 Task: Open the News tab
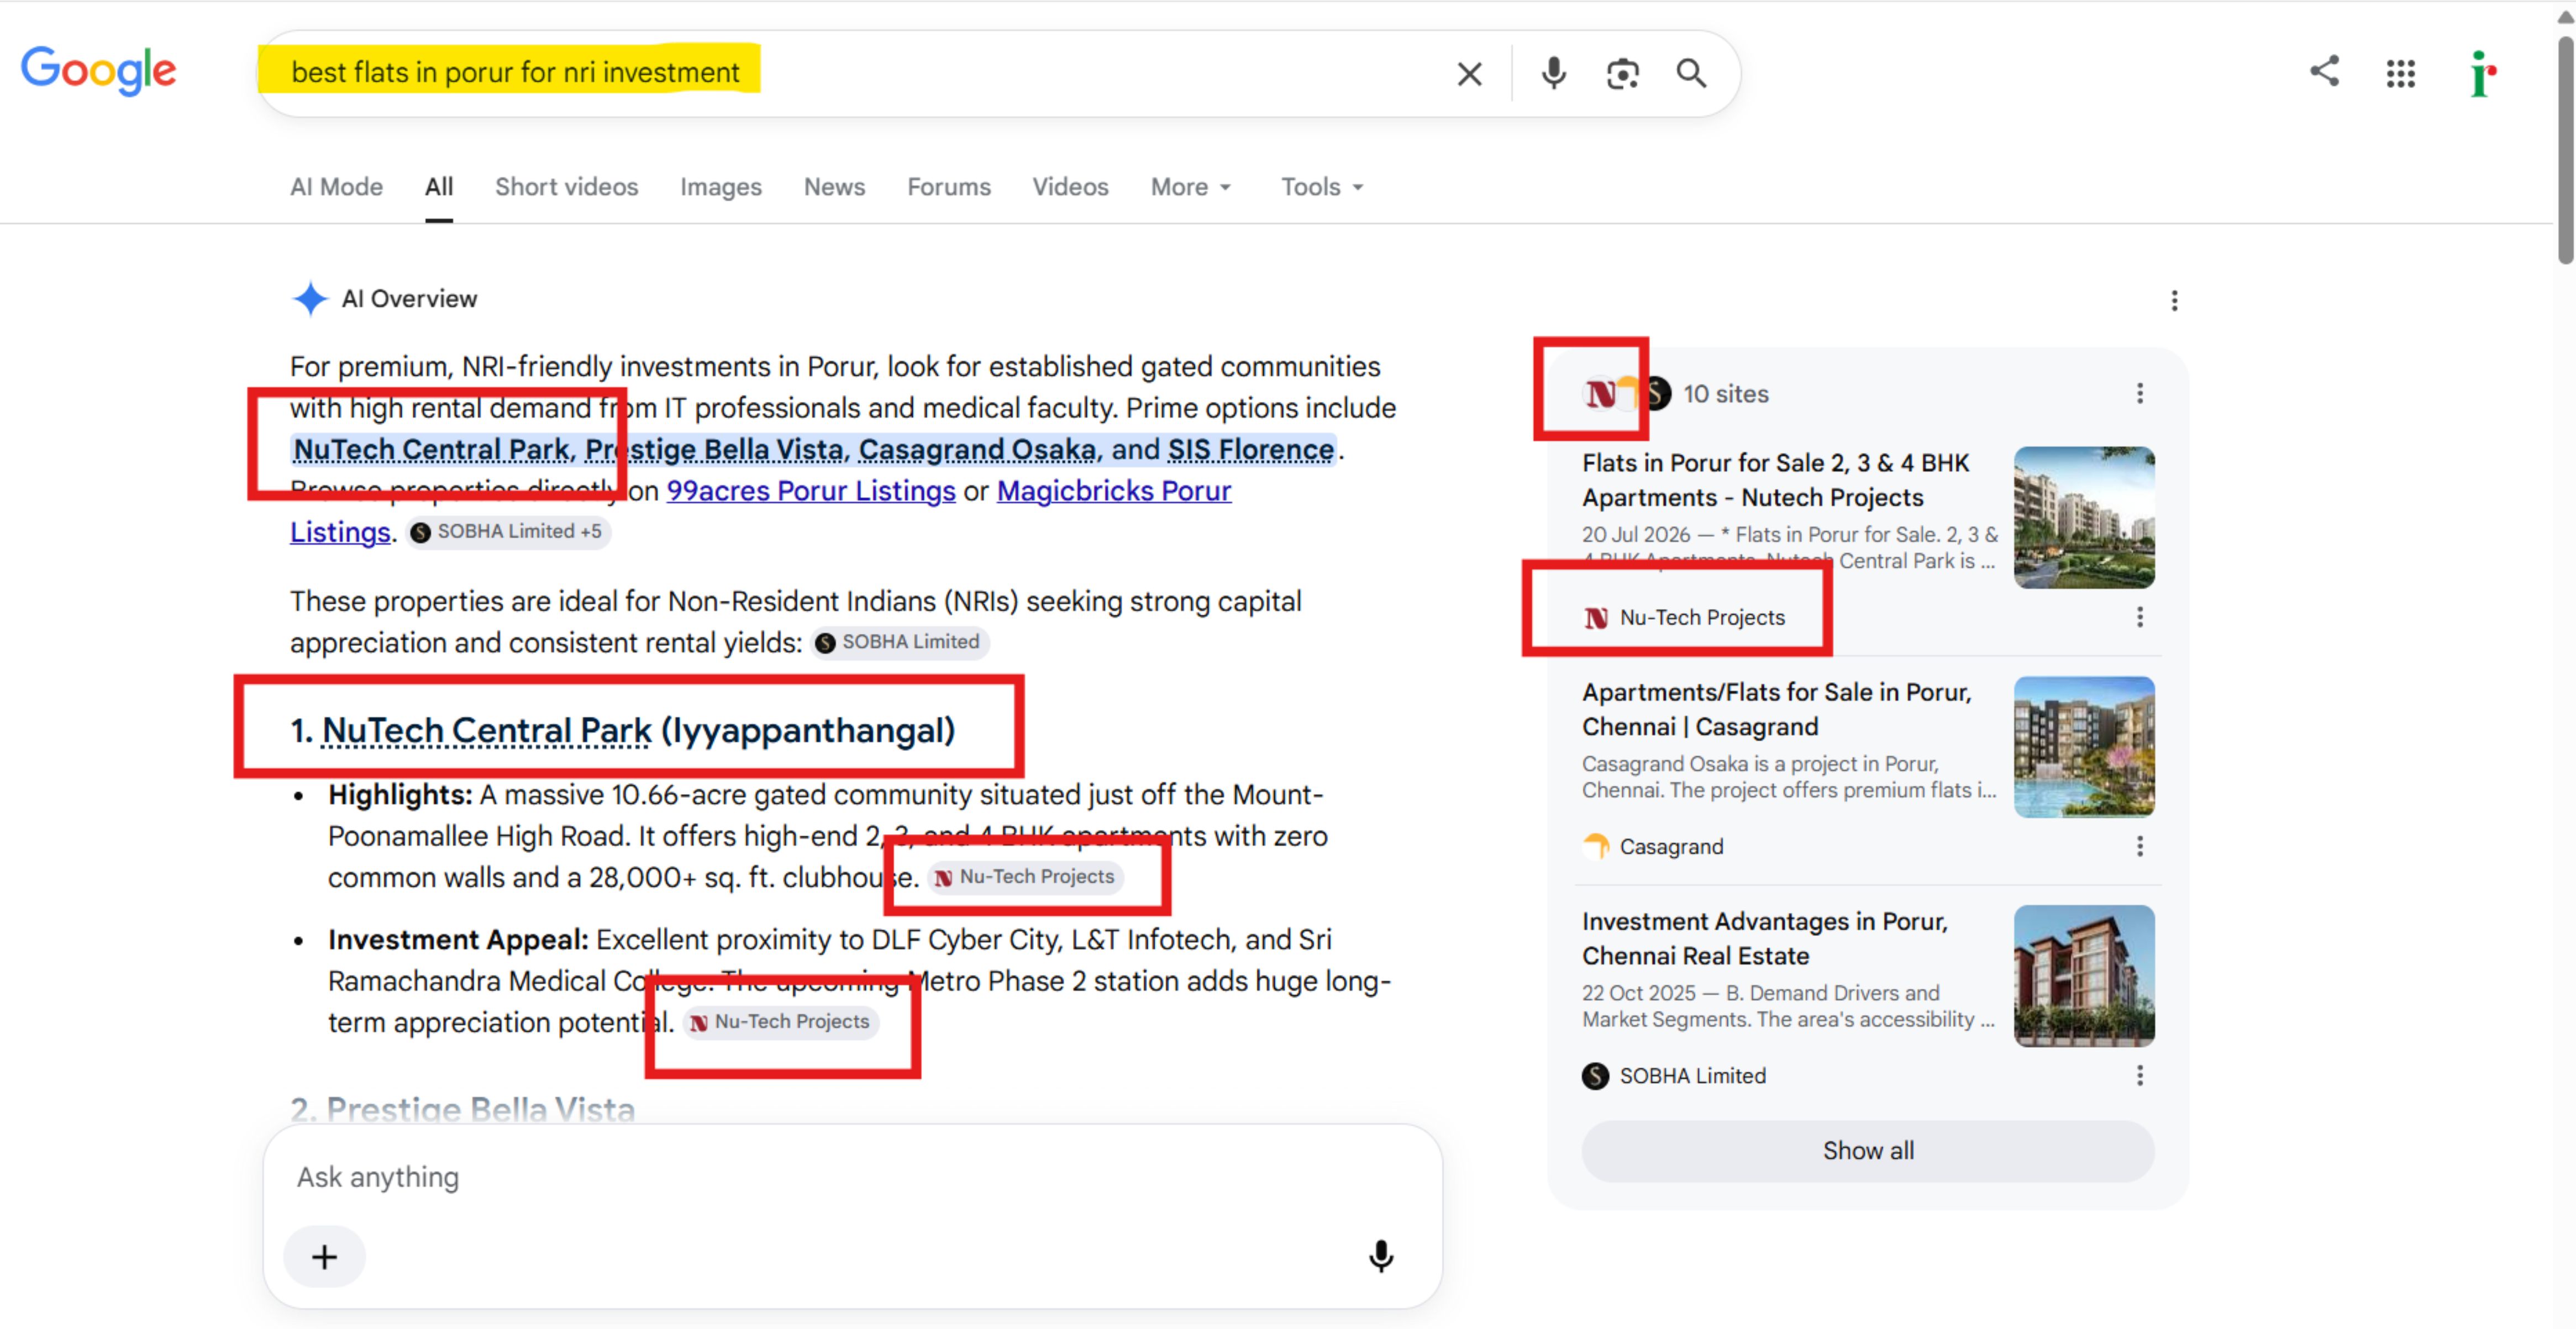(834, 187)
